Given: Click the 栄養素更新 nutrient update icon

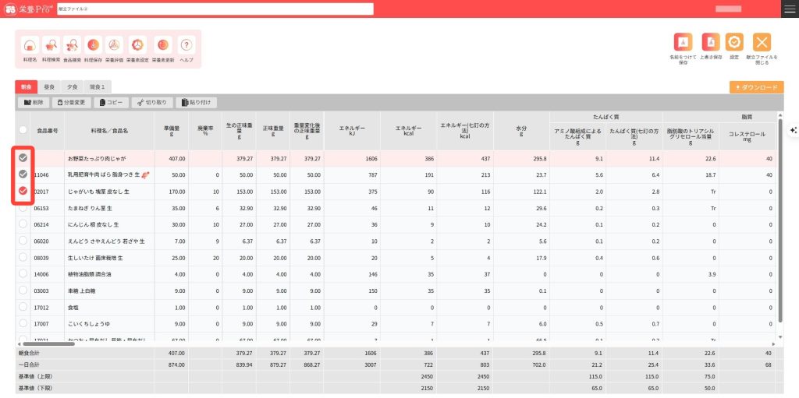Looking at the screenshot, I should point(163,46).
